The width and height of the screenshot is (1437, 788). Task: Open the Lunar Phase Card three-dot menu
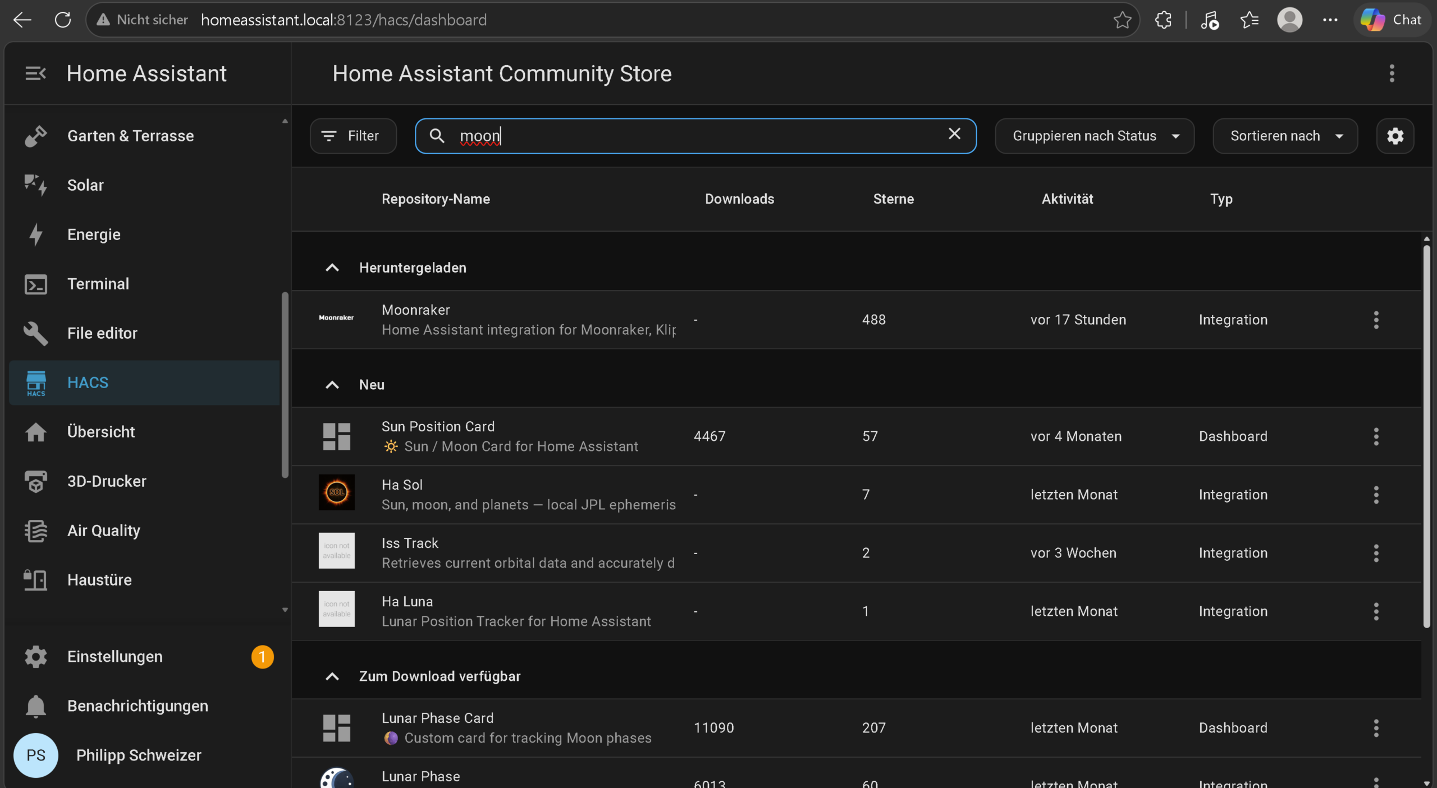[x=1376, y=728]
